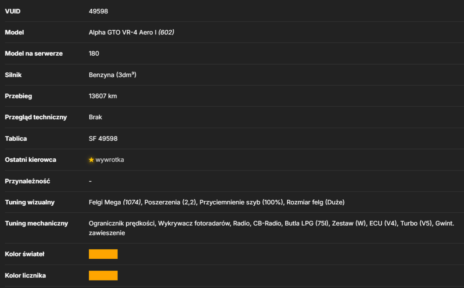Click the Tuning wizualny row label
464x288 pixels.
click(x=30, y=202)
